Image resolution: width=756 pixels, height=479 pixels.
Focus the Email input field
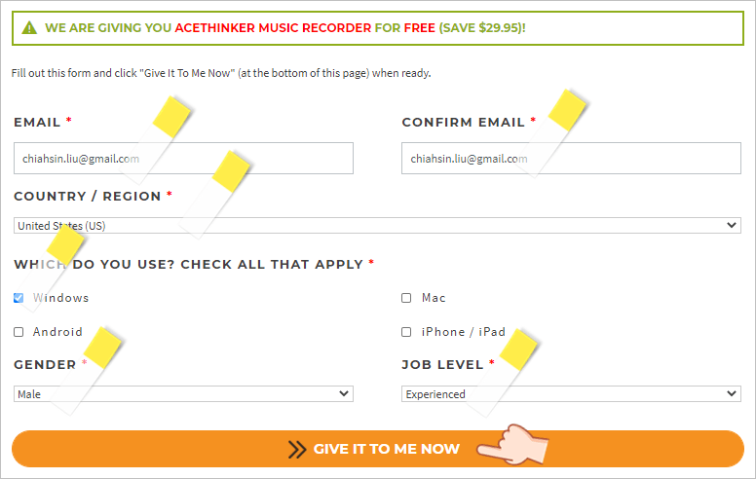[x=183, y=158]
